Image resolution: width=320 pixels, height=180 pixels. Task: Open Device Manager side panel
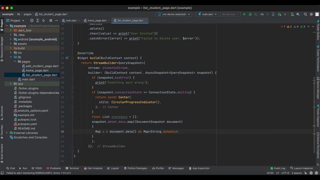point(318,88)
